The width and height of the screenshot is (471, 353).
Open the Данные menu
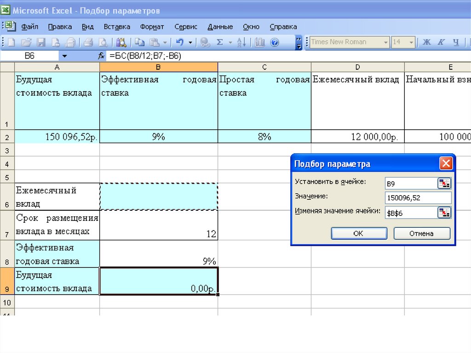[x=220, y=27]
